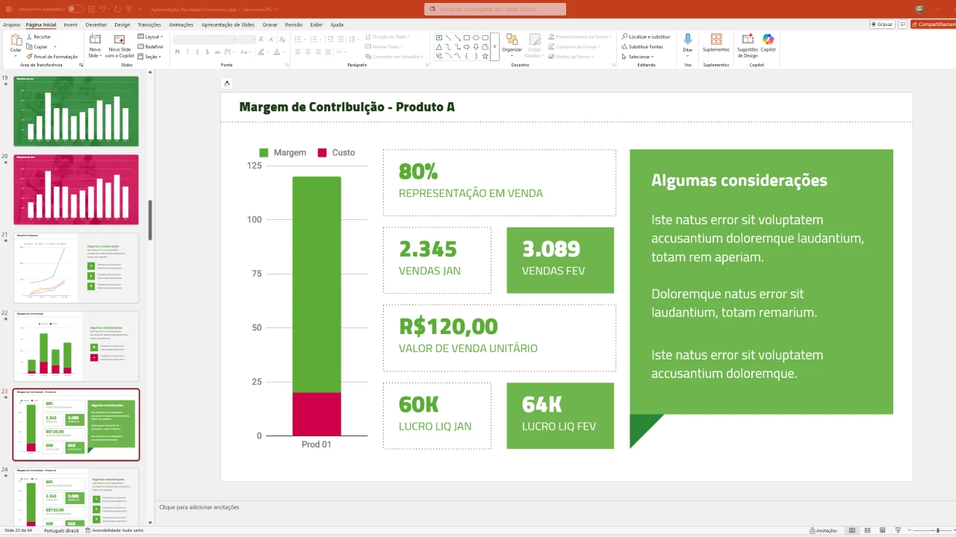
Task: Open the Transições tab
Action: pos(149,25)
